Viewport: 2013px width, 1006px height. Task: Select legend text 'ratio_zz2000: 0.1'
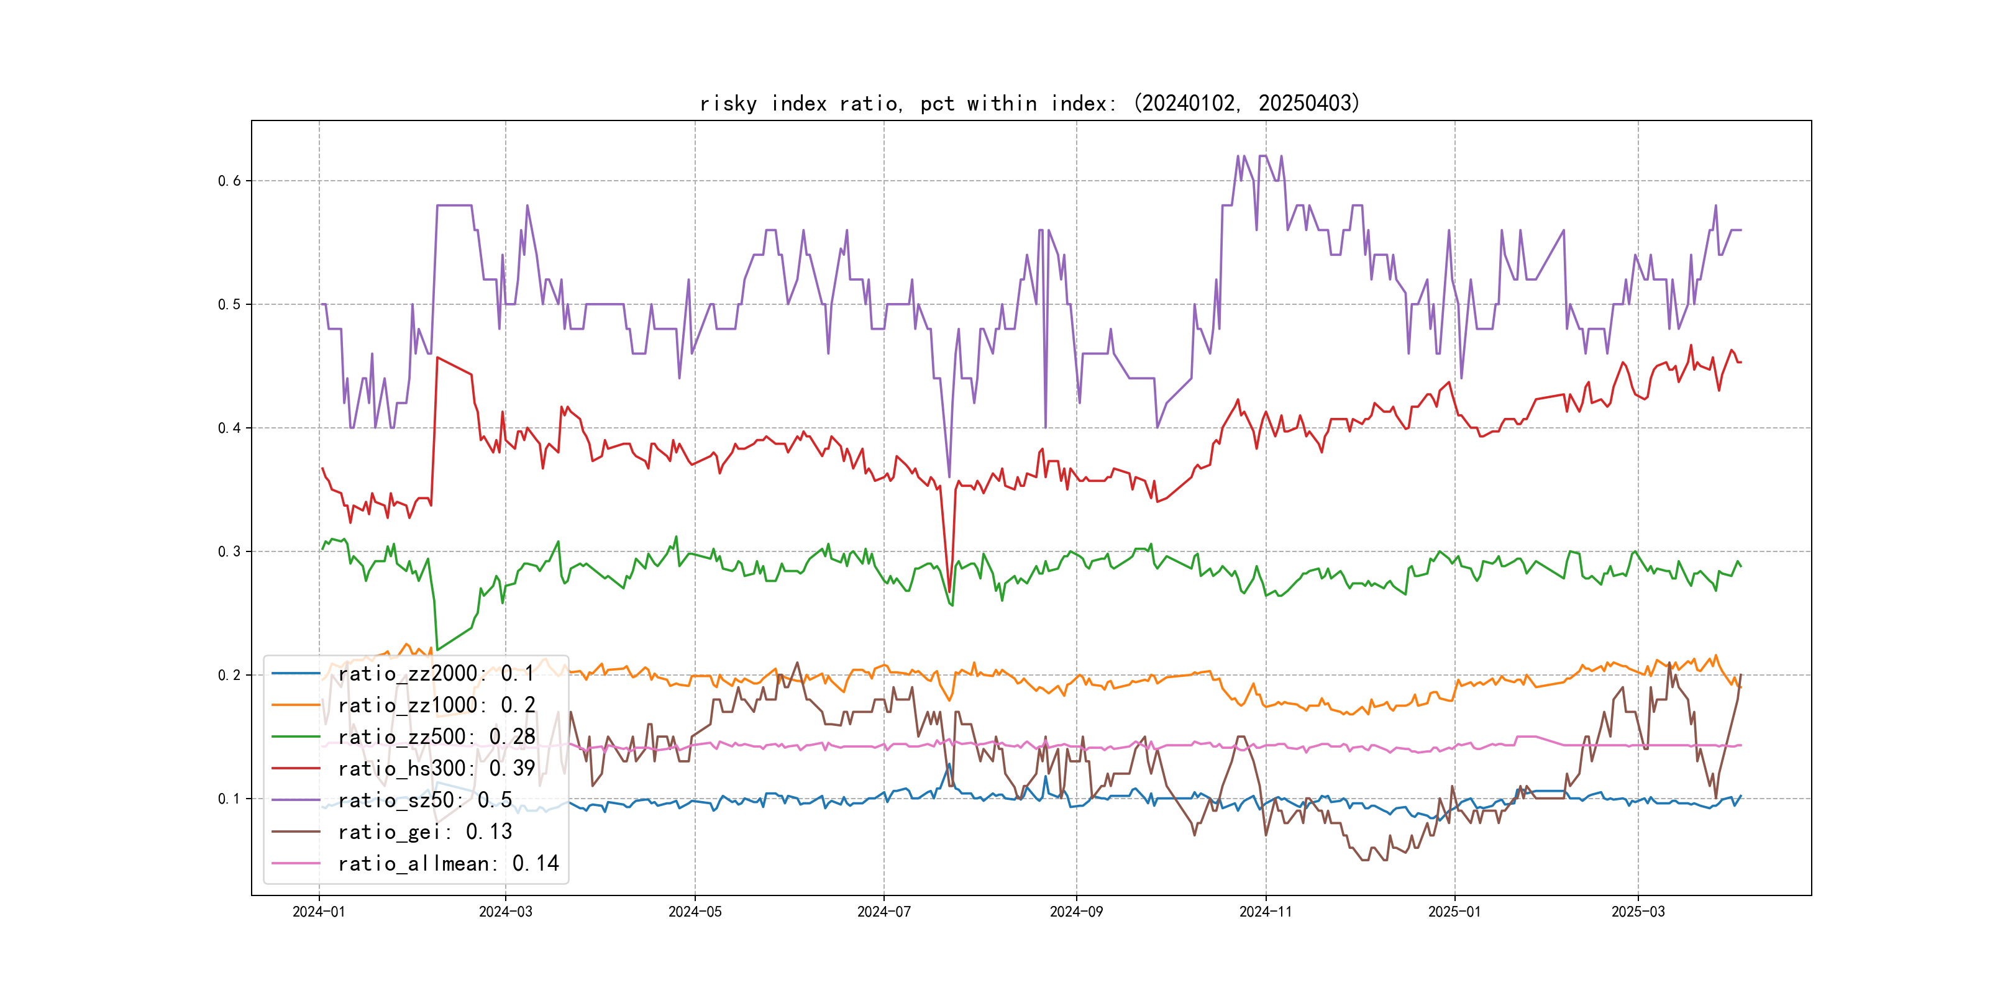(436, 673)
